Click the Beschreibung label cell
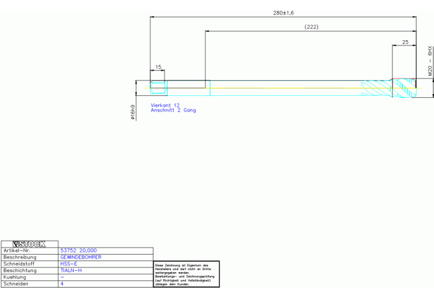This screenshot has height=298, width=434. pyautogui.click(x=30, y=257)
